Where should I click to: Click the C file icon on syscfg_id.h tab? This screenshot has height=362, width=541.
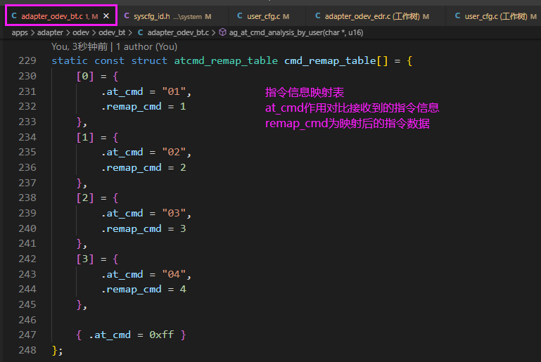(x=127, y=16)
